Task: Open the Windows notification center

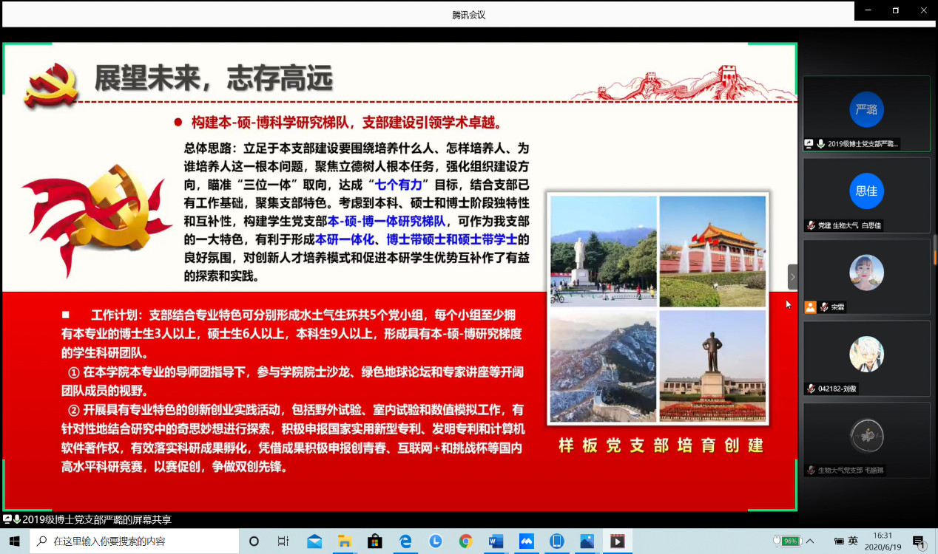Action: click(x=919, y=541)
